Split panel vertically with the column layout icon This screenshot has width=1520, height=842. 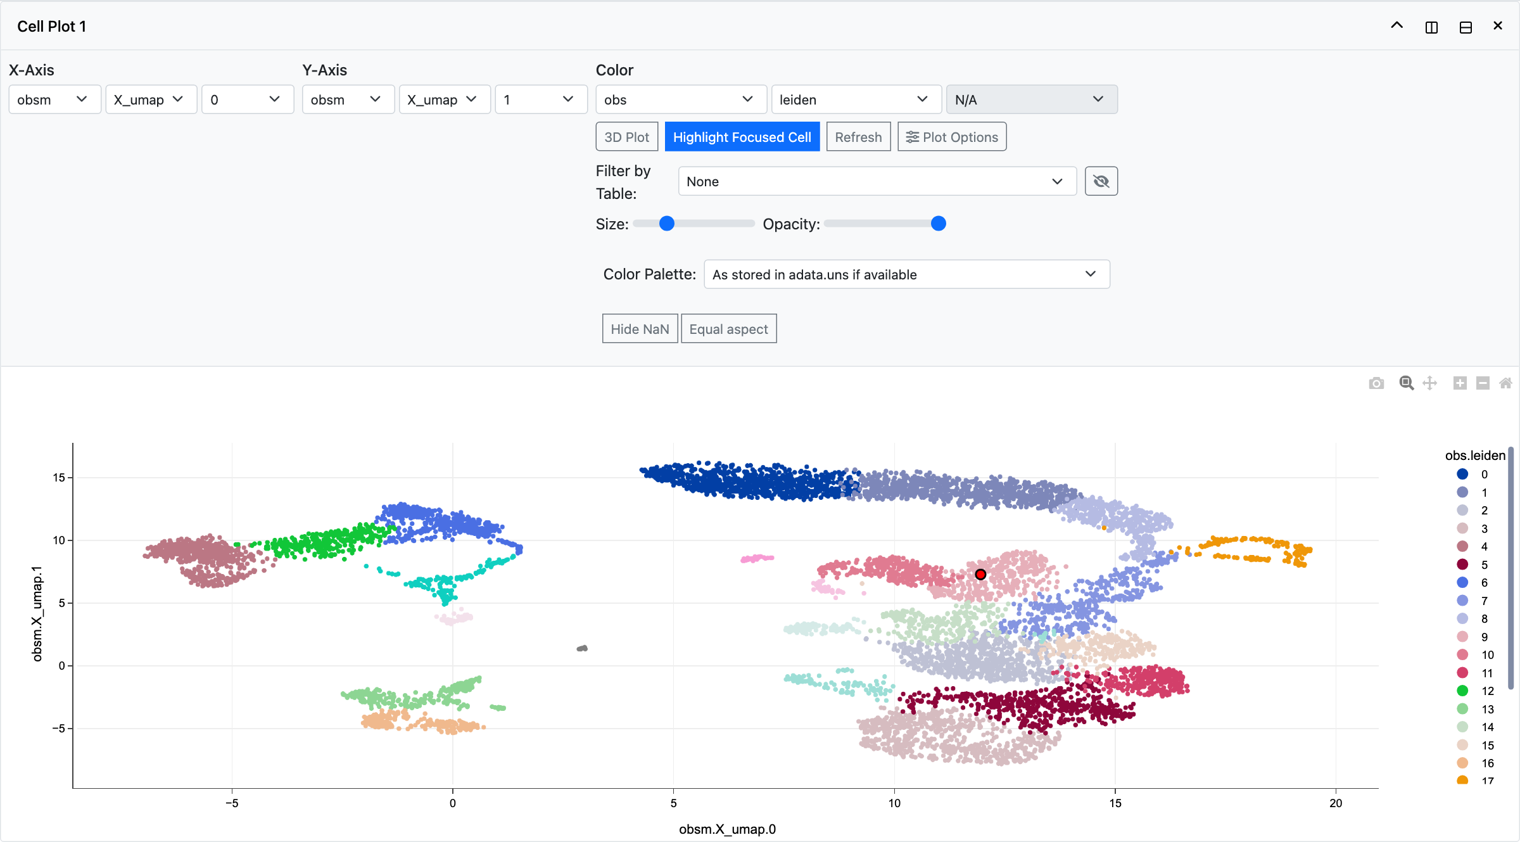pyautogui.click(x=1431, y=27)
